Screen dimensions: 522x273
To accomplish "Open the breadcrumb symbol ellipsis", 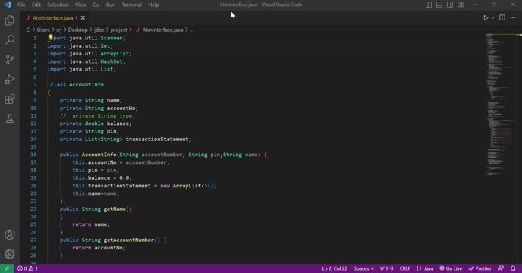I will (x=191, y=30).
